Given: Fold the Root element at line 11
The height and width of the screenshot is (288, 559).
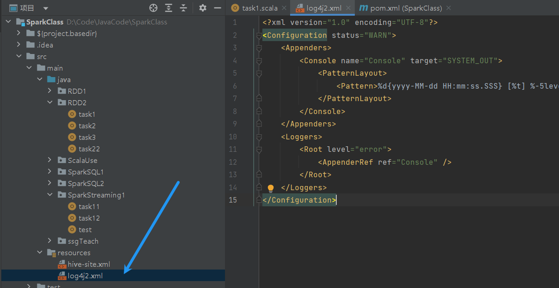Looking at the screenshot, I should 259,150.
